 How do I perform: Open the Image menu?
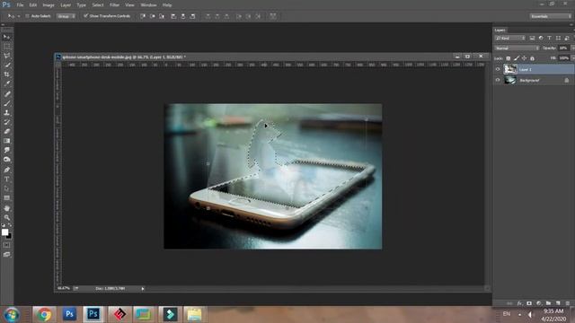[49, 5]
